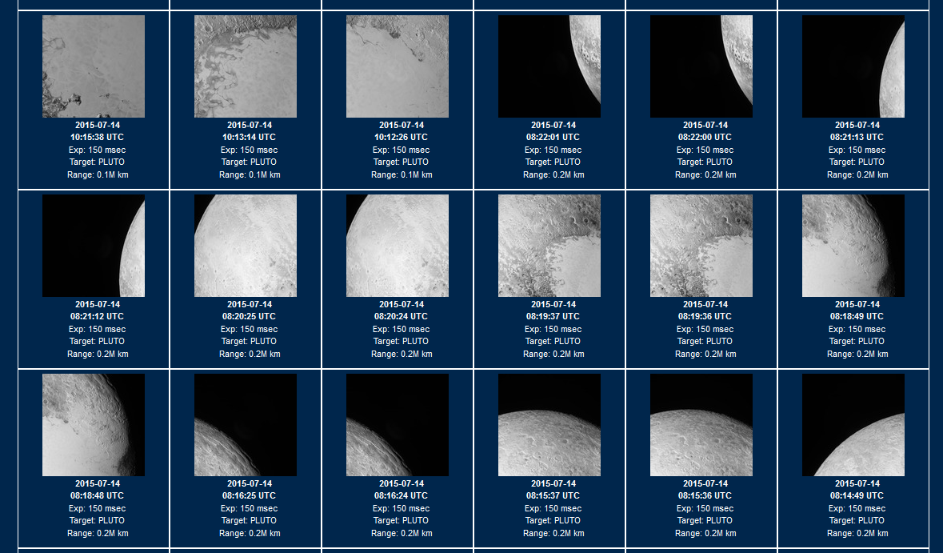Click the '08:15:36 UTC' timestamp text

705,496
